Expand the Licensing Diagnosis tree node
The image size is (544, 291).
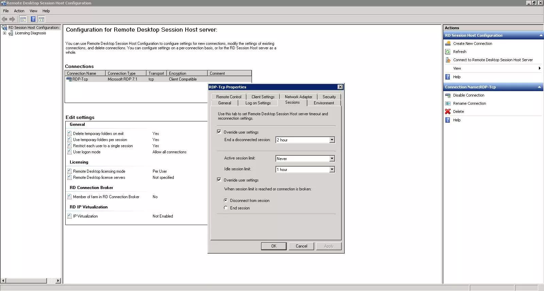coord(4,33)
